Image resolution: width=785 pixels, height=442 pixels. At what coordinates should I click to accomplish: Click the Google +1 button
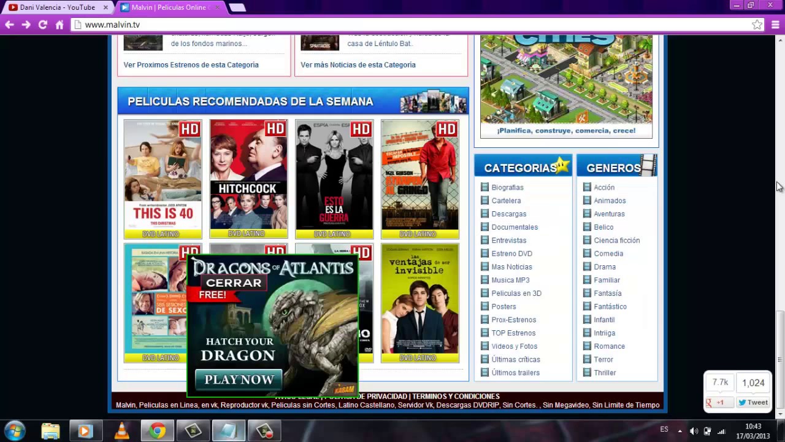pyautogui.click(x=719, y=403)
